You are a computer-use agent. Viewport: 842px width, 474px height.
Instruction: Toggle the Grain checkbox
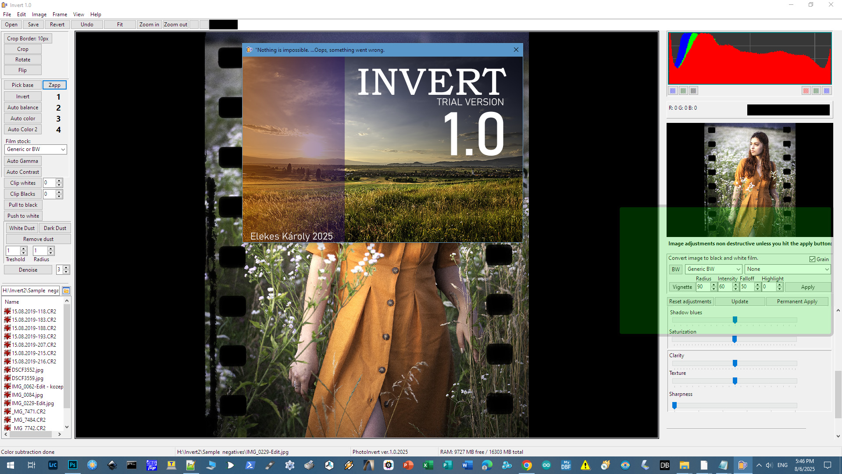812,259
